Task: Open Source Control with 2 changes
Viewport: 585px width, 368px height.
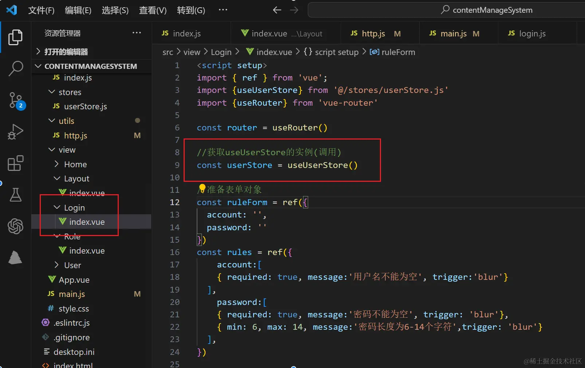Action: (16, 100)
